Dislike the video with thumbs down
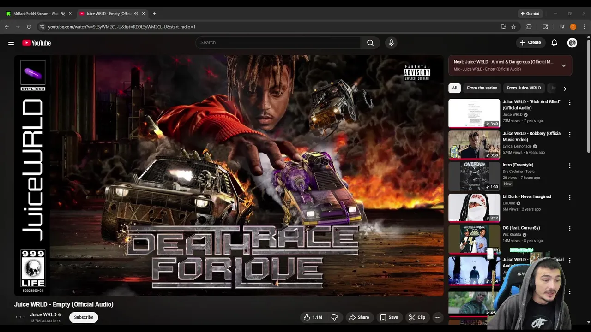 click(x=334, y=317)
